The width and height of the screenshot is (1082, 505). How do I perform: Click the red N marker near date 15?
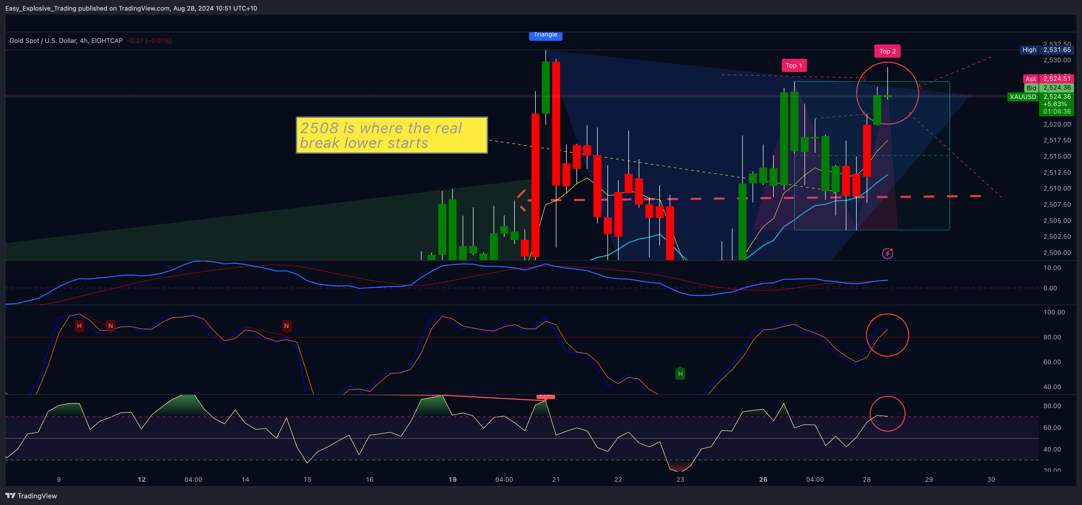(286, 326)
